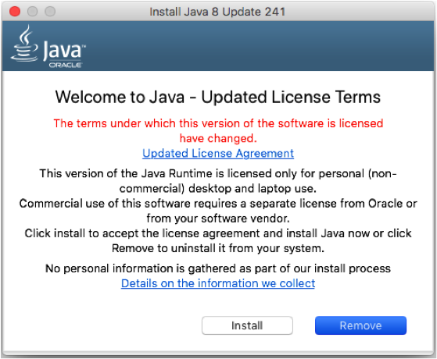Click the 'Click install to accept' instruction text
437x359 pixels.
click(218, 240)
